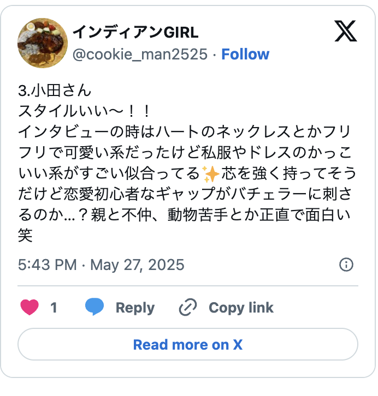Viewport: 378px width, 396px height.
Task: Open the インディアンGIRL profile name
Action: point(135,33)
